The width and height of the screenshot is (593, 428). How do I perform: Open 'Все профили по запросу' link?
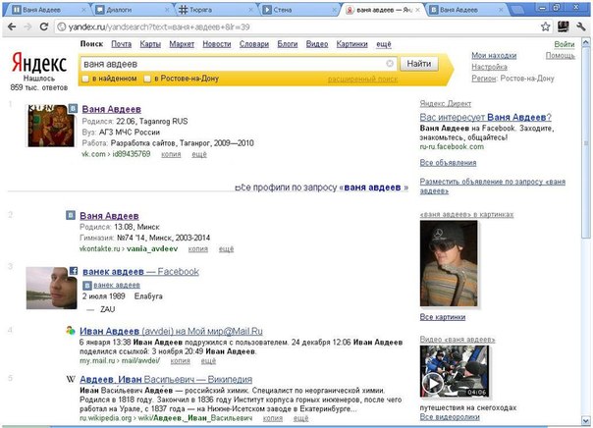click(x=322, y=187)
